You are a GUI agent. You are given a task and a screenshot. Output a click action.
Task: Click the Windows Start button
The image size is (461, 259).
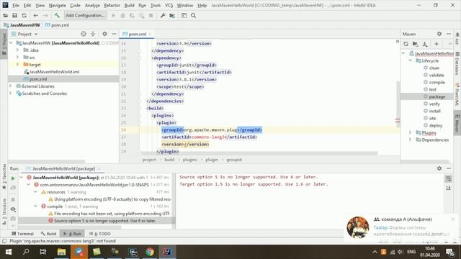point(9,252)
